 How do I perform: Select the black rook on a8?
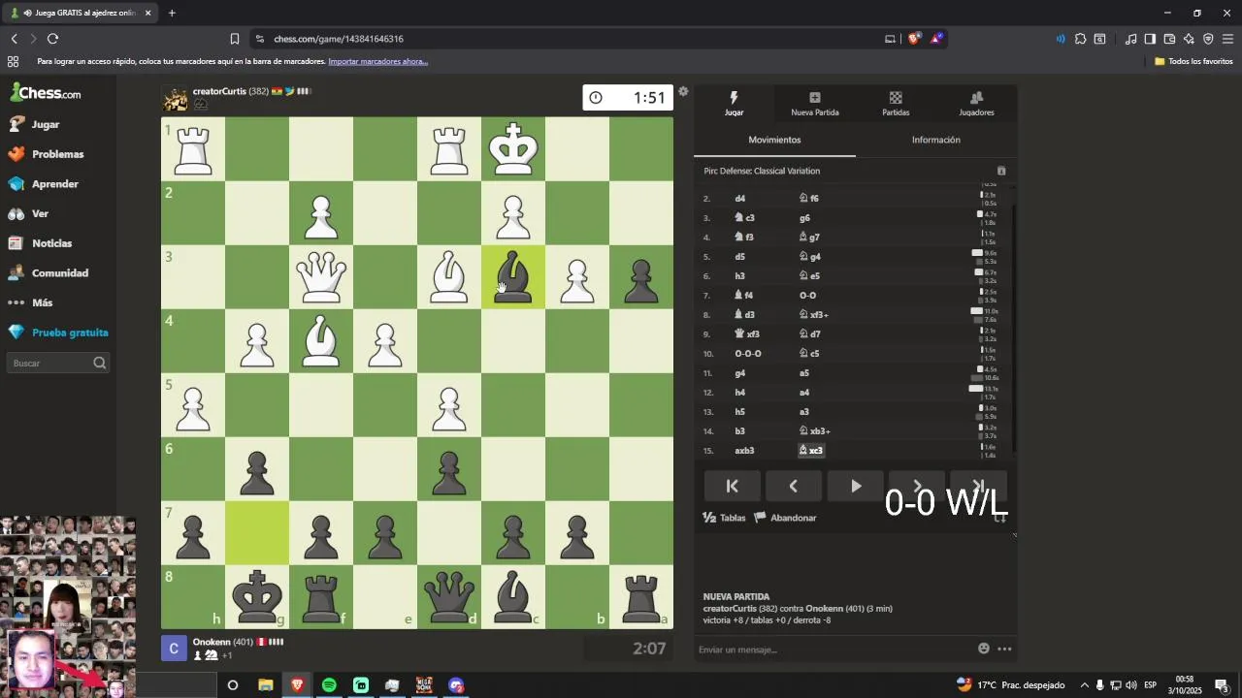641,597
